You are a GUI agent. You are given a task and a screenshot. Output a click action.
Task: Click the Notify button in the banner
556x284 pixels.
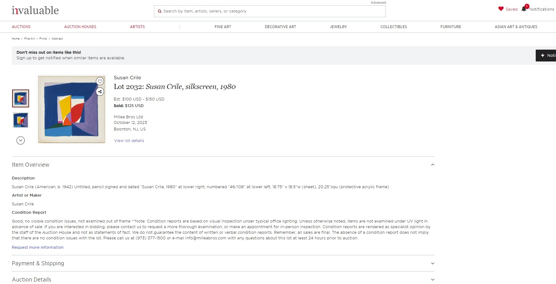[x=546, y=56]
